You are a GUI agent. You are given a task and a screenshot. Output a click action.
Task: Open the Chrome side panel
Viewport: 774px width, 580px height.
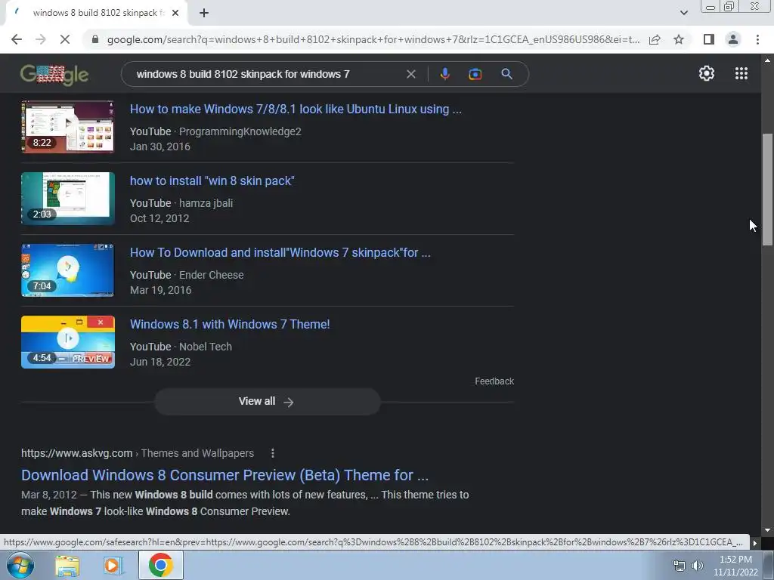tap(709, 39)
